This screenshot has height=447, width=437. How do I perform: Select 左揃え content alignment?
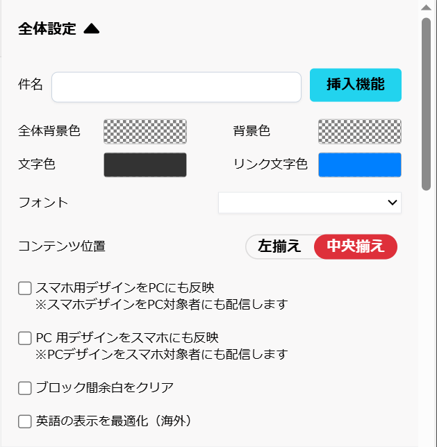tap(279, 246)
